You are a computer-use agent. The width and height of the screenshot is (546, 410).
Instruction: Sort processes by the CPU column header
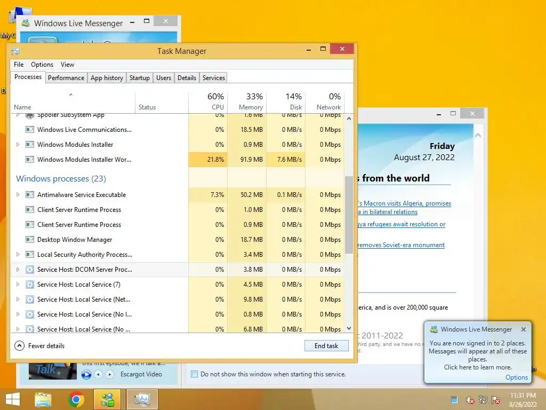[x=208, y=101]
